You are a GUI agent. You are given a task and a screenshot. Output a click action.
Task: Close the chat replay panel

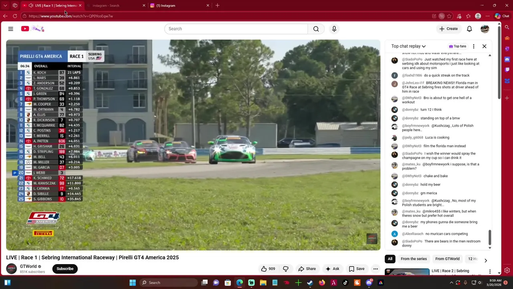(484, 46)
